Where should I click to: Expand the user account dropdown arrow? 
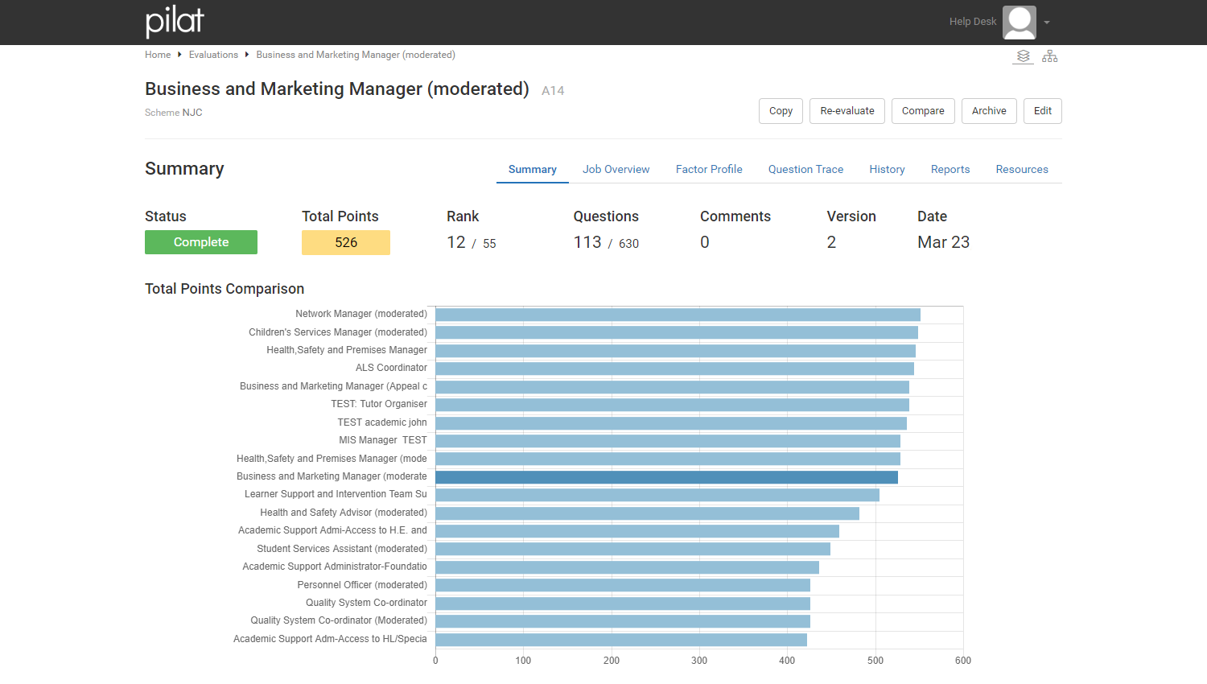pyautogui.click(x=1047, y=23)
